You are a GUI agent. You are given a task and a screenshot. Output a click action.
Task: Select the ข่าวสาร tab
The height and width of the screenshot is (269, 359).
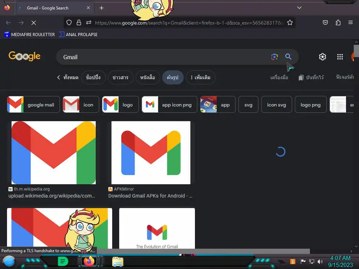(121, 77)
